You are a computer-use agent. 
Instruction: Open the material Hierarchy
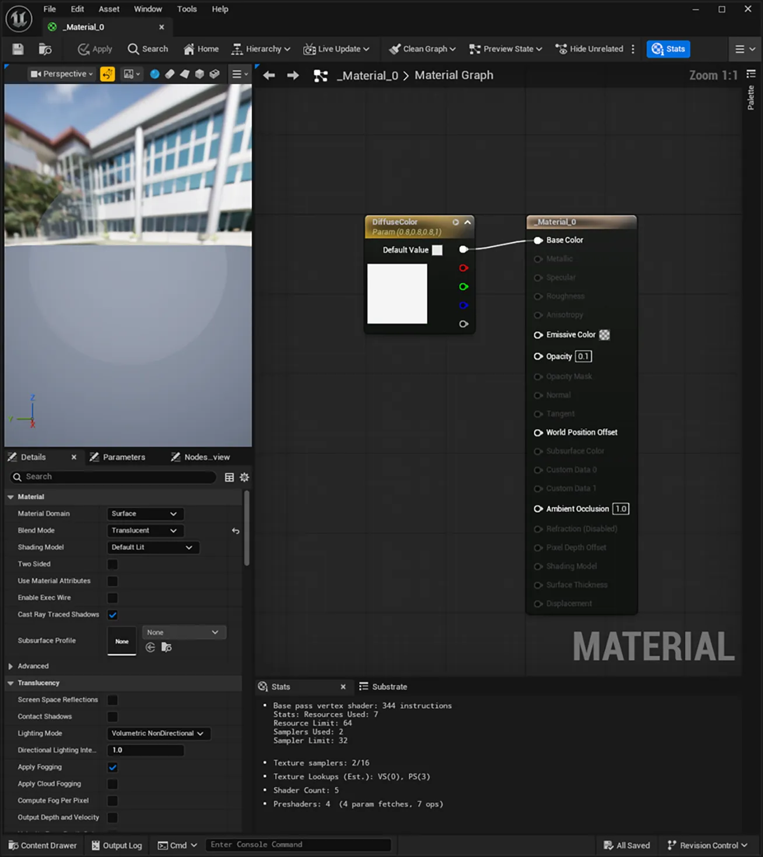[x=260, y=49]
